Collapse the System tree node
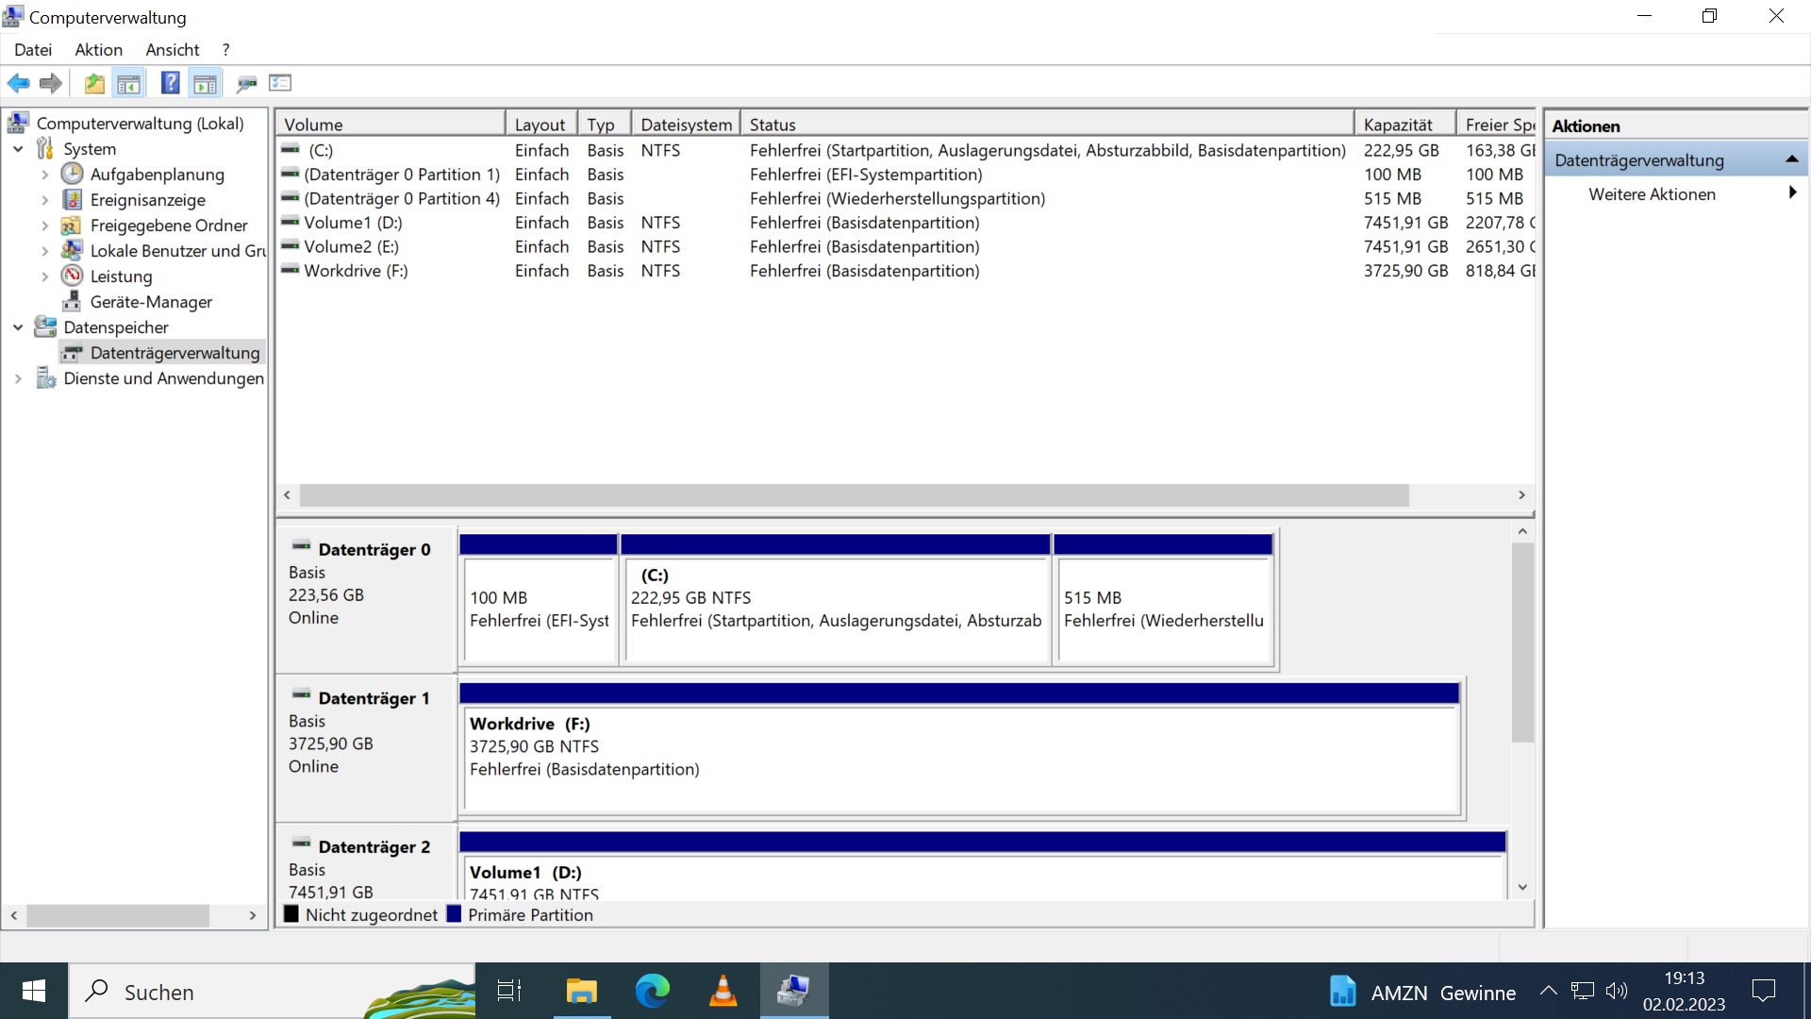This screenshot has height=1019, width=1811. [18, 149]
